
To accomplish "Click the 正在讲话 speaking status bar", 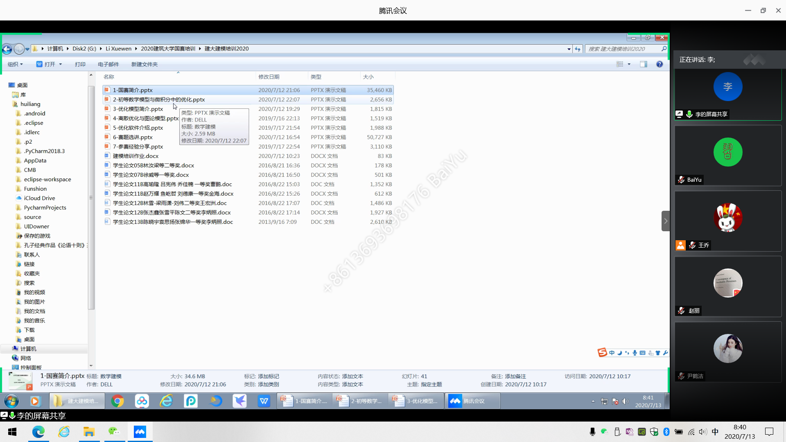I will [698, 60].
